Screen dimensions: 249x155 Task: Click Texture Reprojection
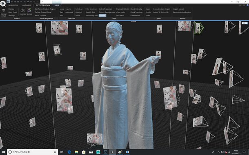[107, 12]
